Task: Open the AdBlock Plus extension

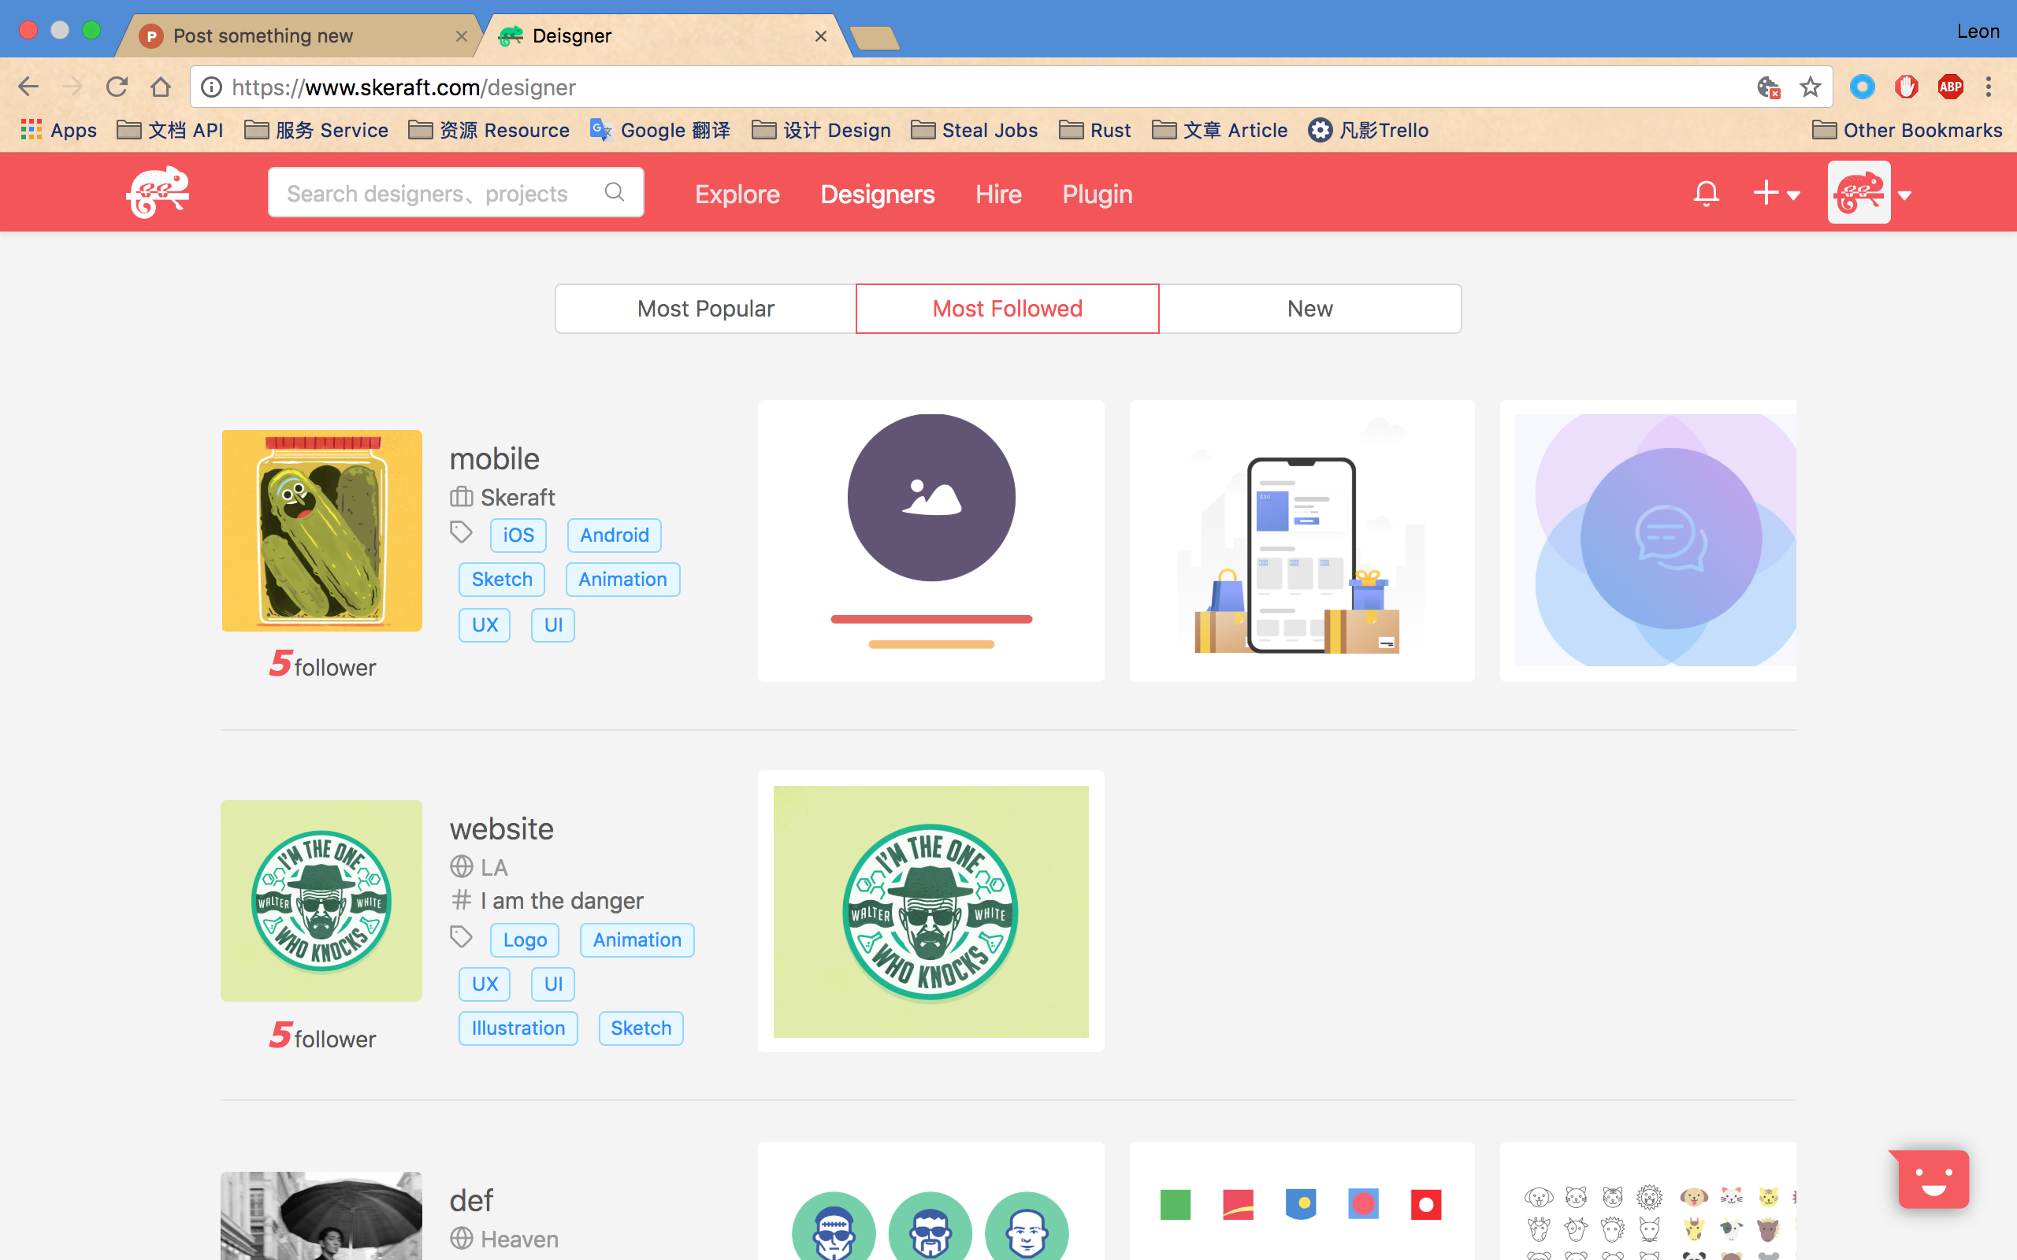Action: coord(1950,87)
